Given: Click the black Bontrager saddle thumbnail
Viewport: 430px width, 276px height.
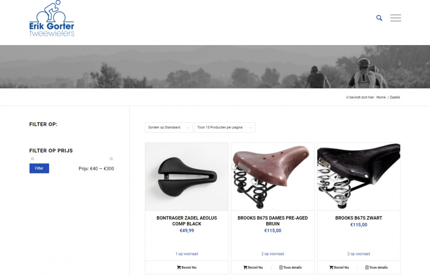Looking at the screenshot, I should (x=187, y=176).
